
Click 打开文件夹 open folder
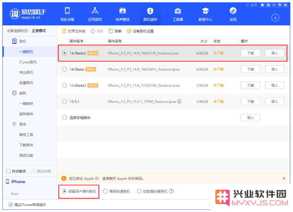[x=74, y=31]
